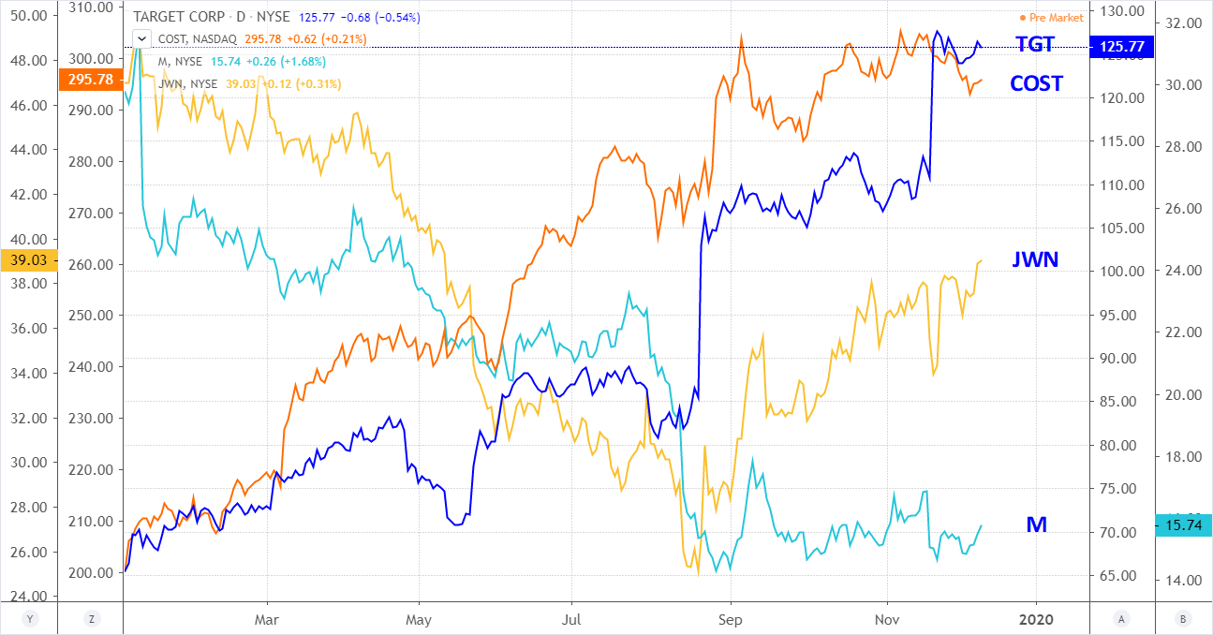Click the blue 125.77 price label
This screenshot has height=635, width=1213.
point(1122,46)
